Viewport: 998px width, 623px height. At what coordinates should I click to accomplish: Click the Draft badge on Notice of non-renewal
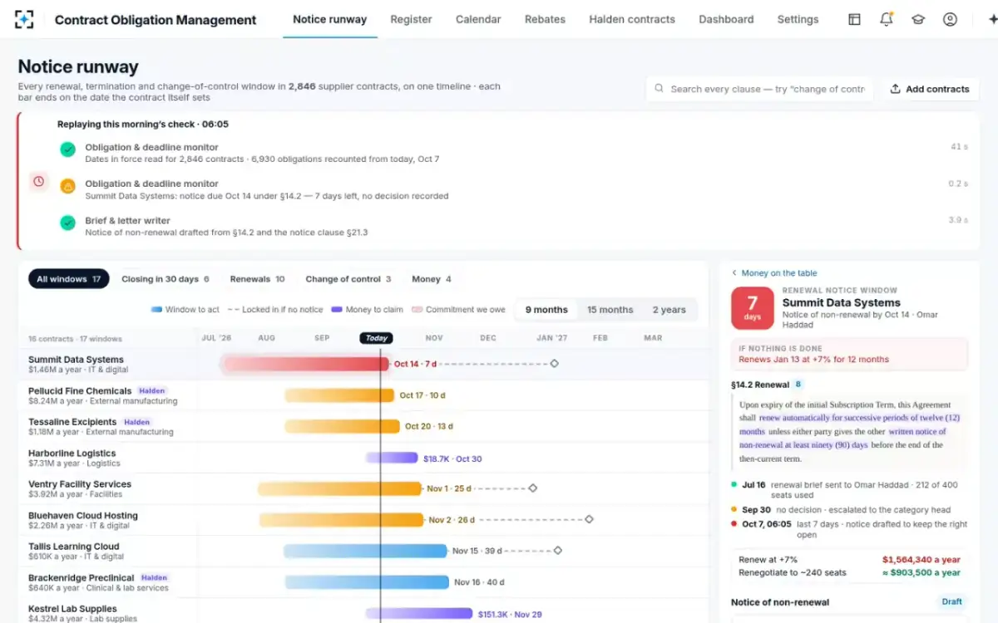pos(951,601)
